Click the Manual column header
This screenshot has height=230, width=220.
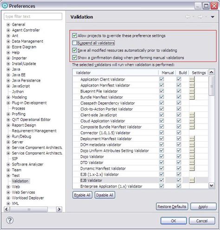pos(167,73)
